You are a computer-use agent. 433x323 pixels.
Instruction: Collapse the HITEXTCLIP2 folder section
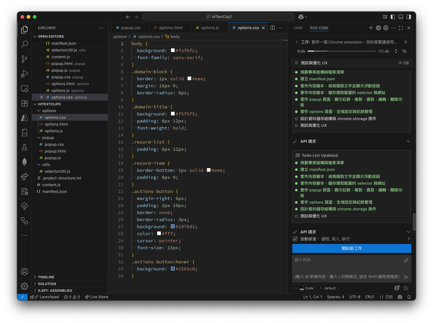click(49, 104)
